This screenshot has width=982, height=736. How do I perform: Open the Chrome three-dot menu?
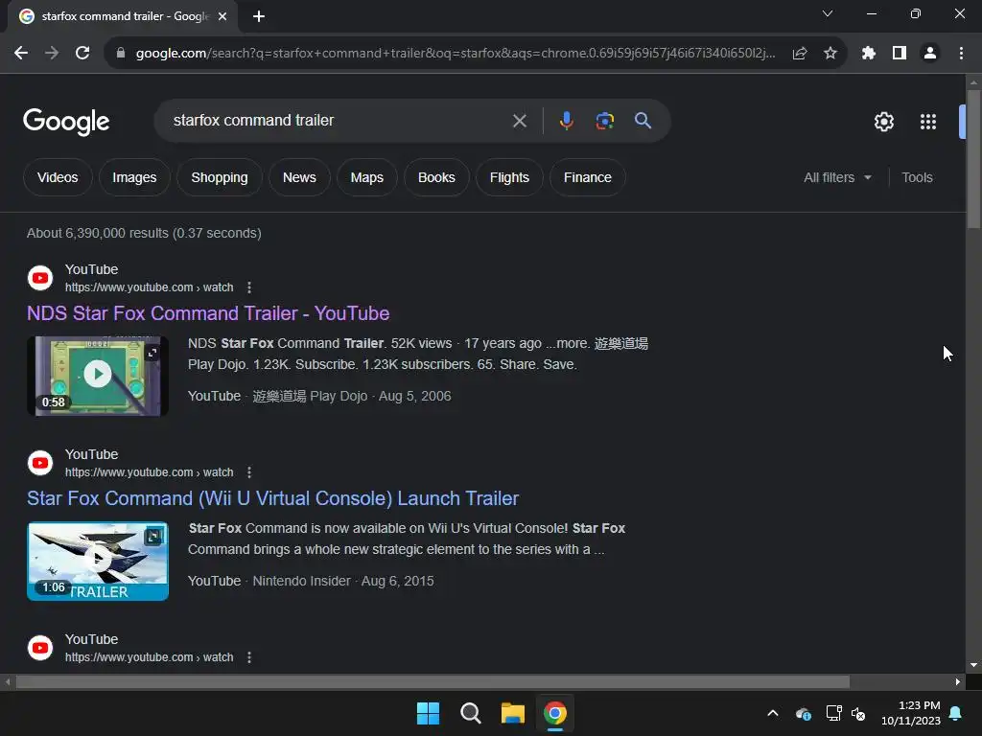point(961,54)
